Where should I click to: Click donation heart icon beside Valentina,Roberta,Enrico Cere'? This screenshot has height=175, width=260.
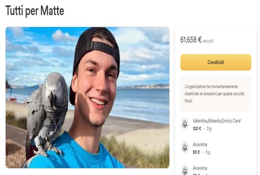[185, 124]
